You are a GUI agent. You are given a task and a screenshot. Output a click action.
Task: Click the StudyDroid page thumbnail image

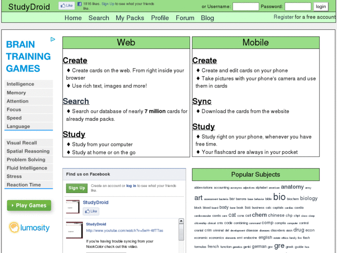coord(73,207)
